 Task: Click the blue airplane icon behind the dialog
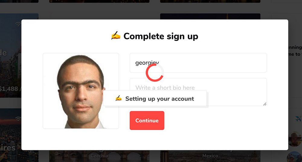click(298, 119)
